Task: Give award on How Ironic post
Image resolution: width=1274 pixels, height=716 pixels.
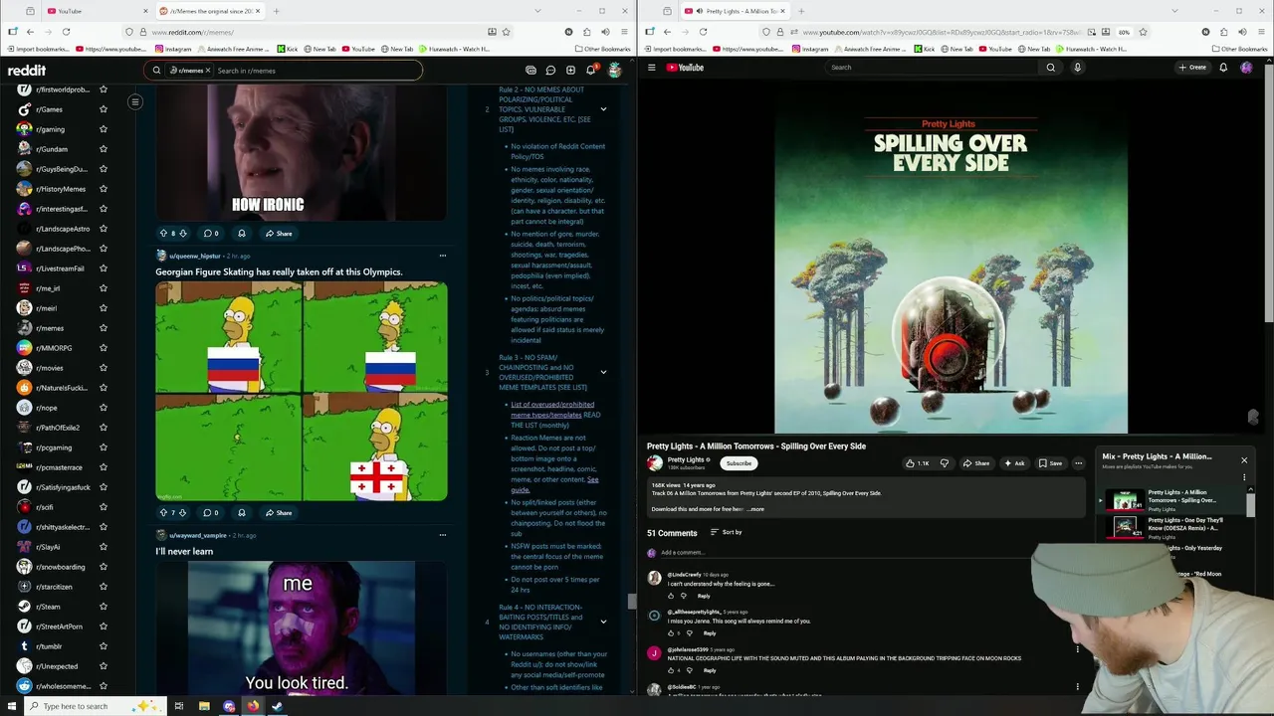Action: (241, 234)
